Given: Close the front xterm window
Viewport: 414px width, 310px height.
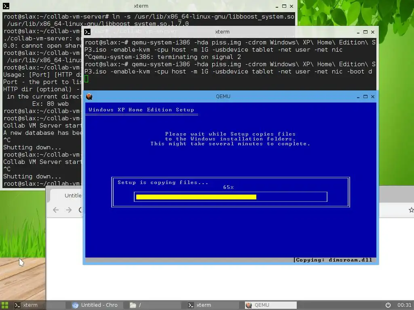Looking at the screenshot, I should (x=373, y=32).
